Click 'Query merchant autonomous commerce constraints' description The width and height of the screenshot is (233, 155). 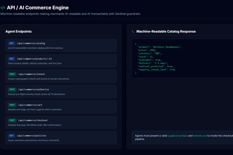34,140
